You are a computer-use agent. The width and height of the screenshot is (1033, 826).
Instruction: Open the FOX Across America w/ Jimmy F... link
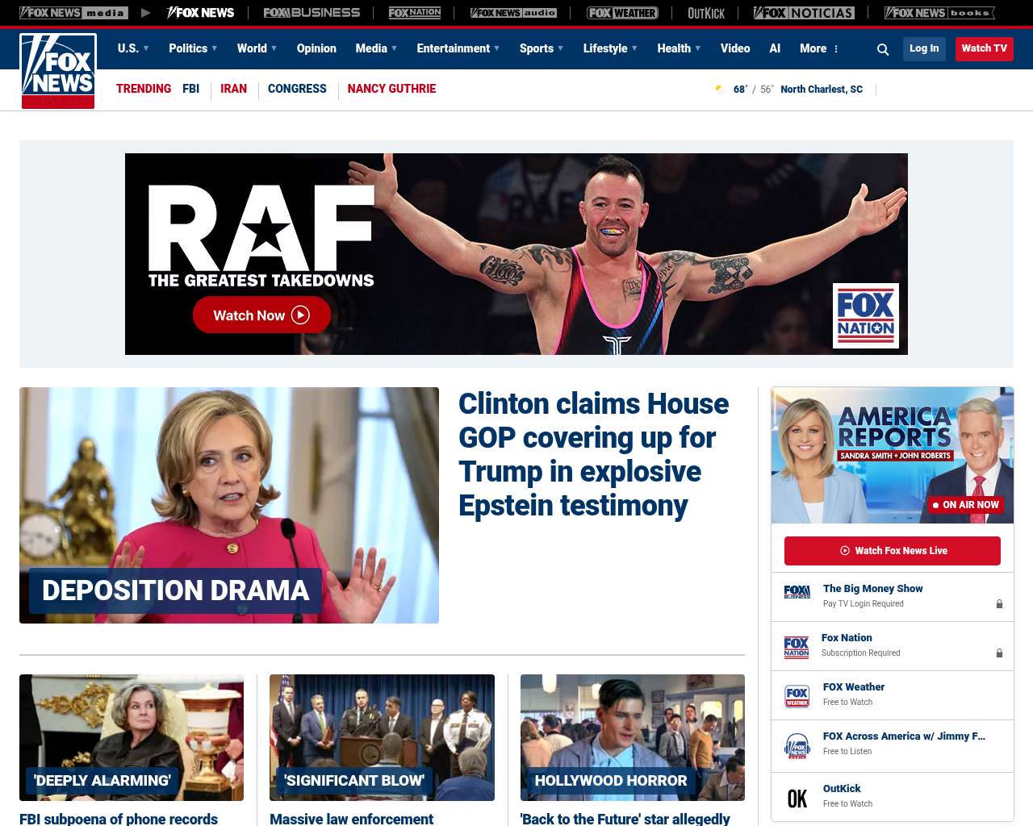(904, 736)
